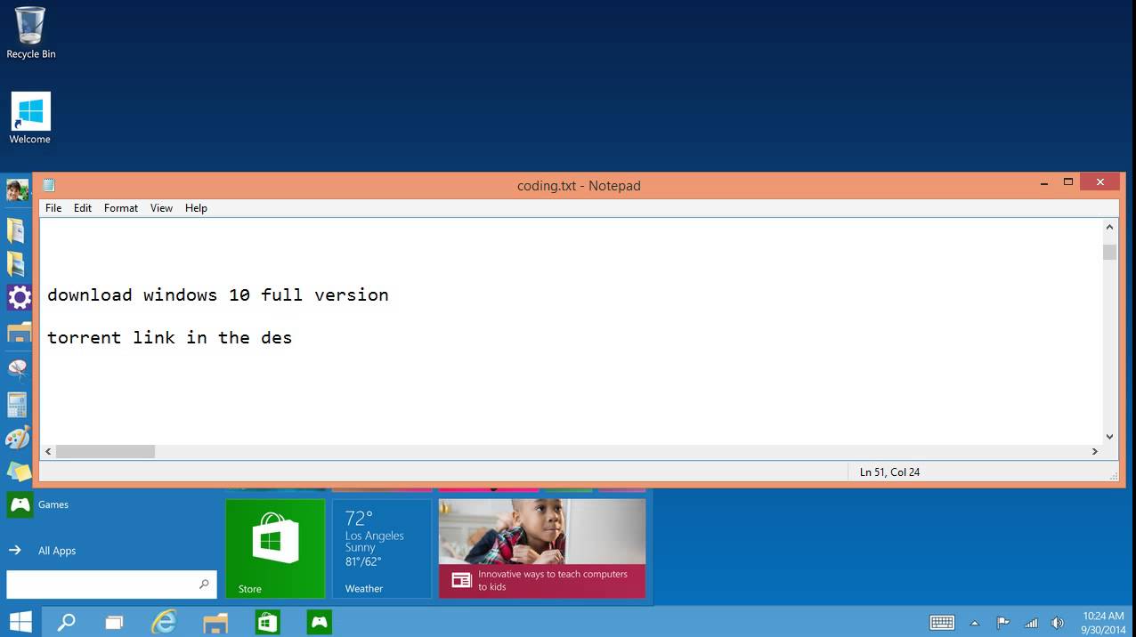Launch the Calculator icon in Start menu
This screenshot has height=637, width=1136.
pyautogui.click(x=18, y=404)
